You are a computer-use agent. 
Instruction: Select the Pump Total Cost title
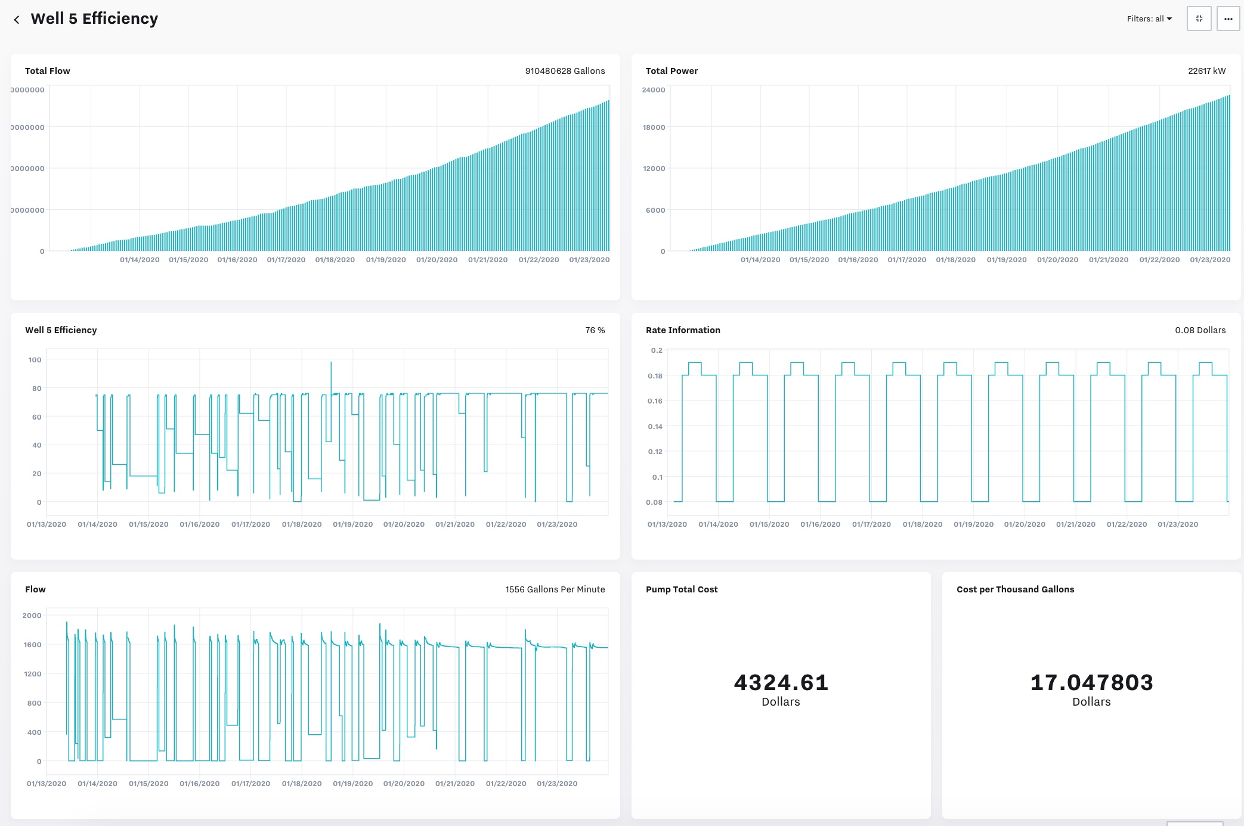click(682, 589)
